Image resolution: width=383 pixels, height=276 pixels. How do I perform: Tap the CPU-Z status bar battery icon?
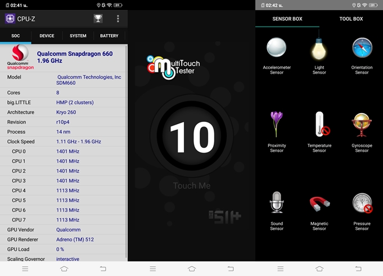[118, 5]
